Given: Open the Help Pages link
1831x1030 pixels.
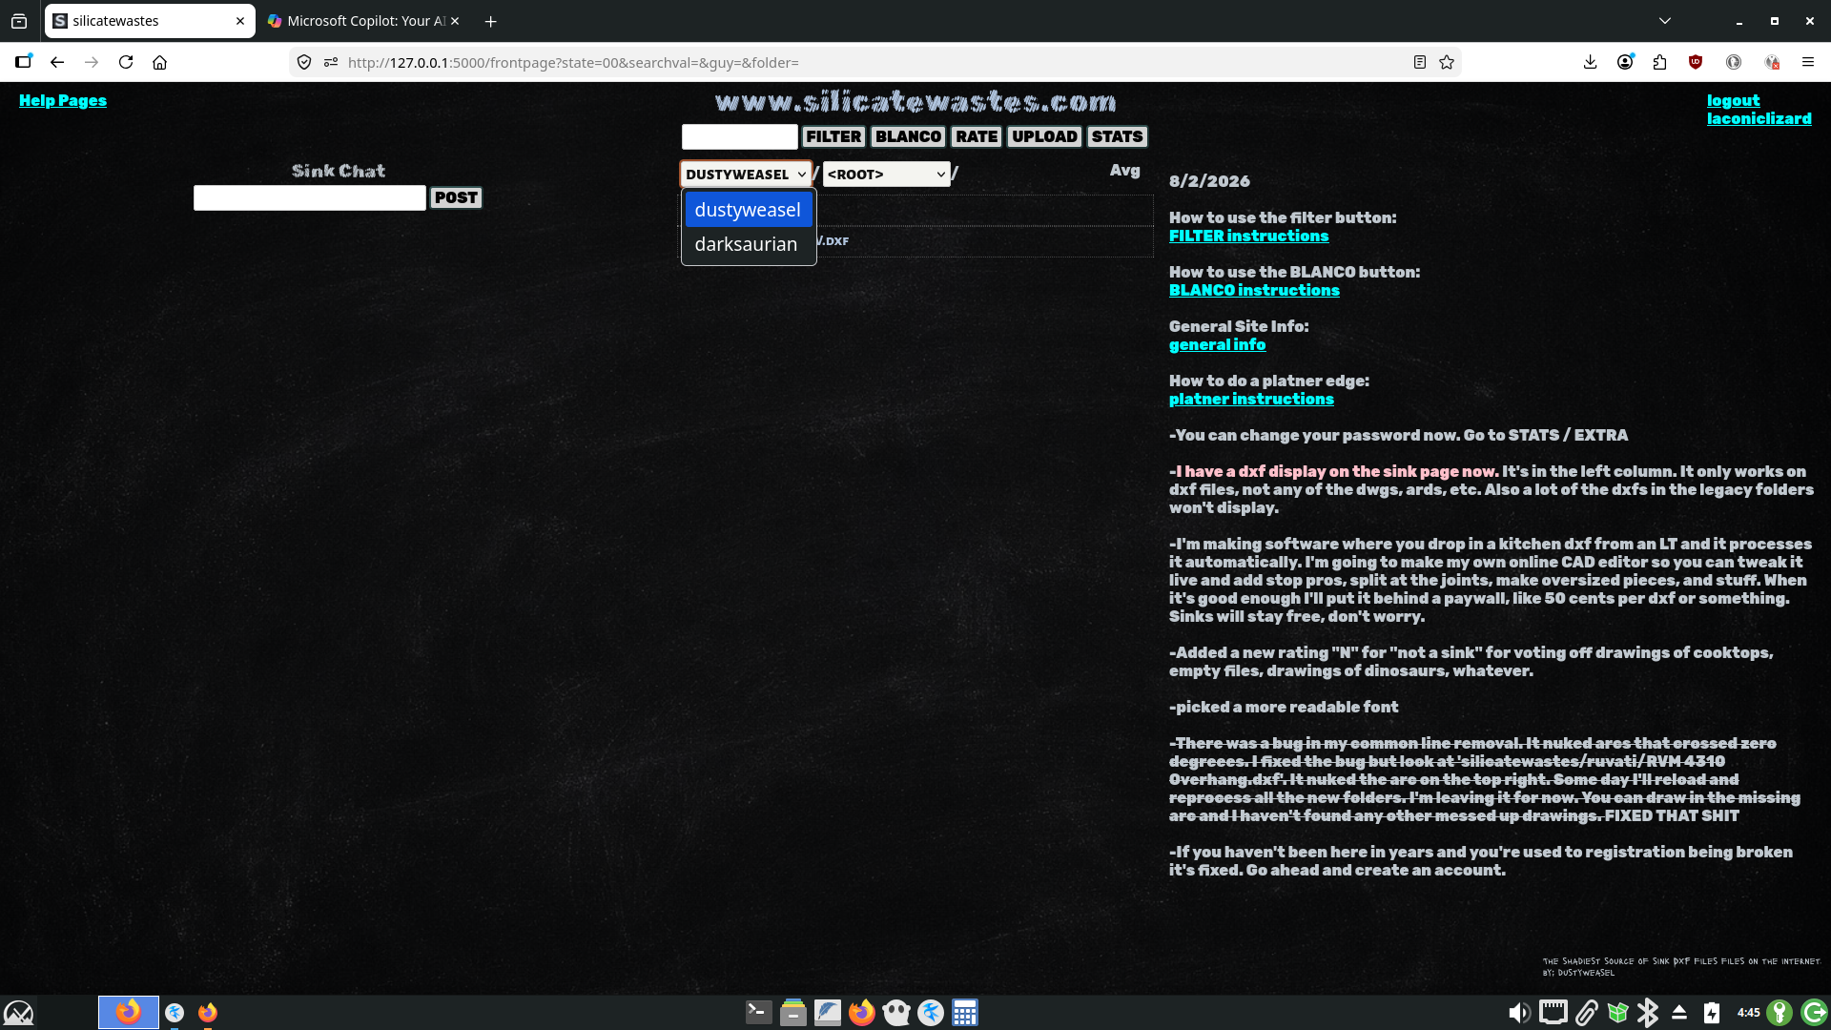Looking at the screenshot, I should tap(63, 100).
